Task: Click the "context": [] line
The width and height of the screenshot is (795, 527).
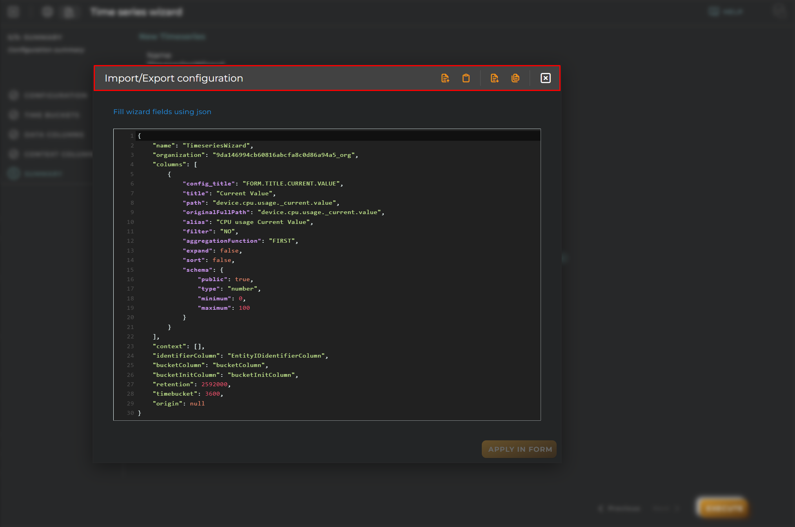Action: coord(178,346)
